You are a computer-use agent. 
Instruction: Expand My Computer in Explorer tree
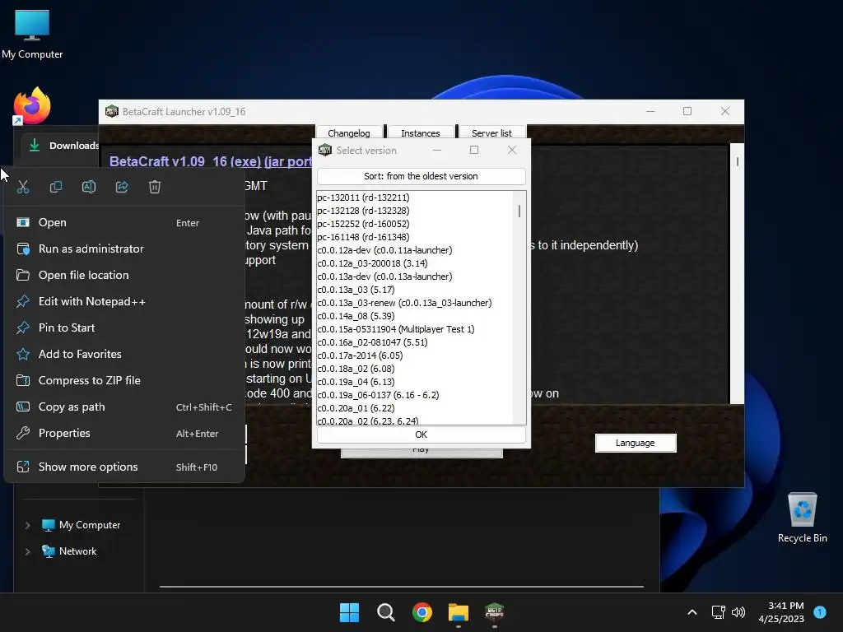[27, 525]
